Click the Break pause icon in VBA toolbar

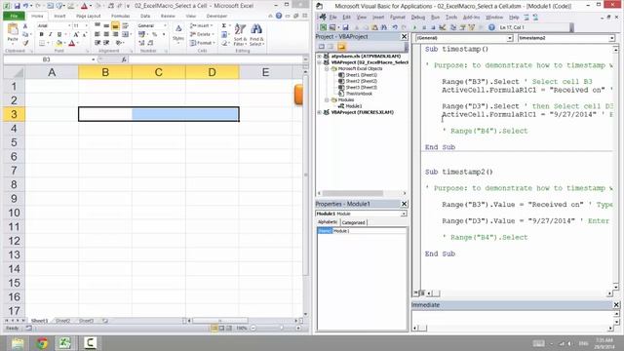click(424, 27)
